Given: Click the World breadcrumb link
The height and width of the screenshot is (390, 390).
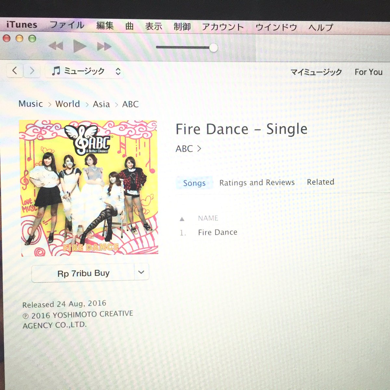Looking at the screenshot, I should coord(68,104).
